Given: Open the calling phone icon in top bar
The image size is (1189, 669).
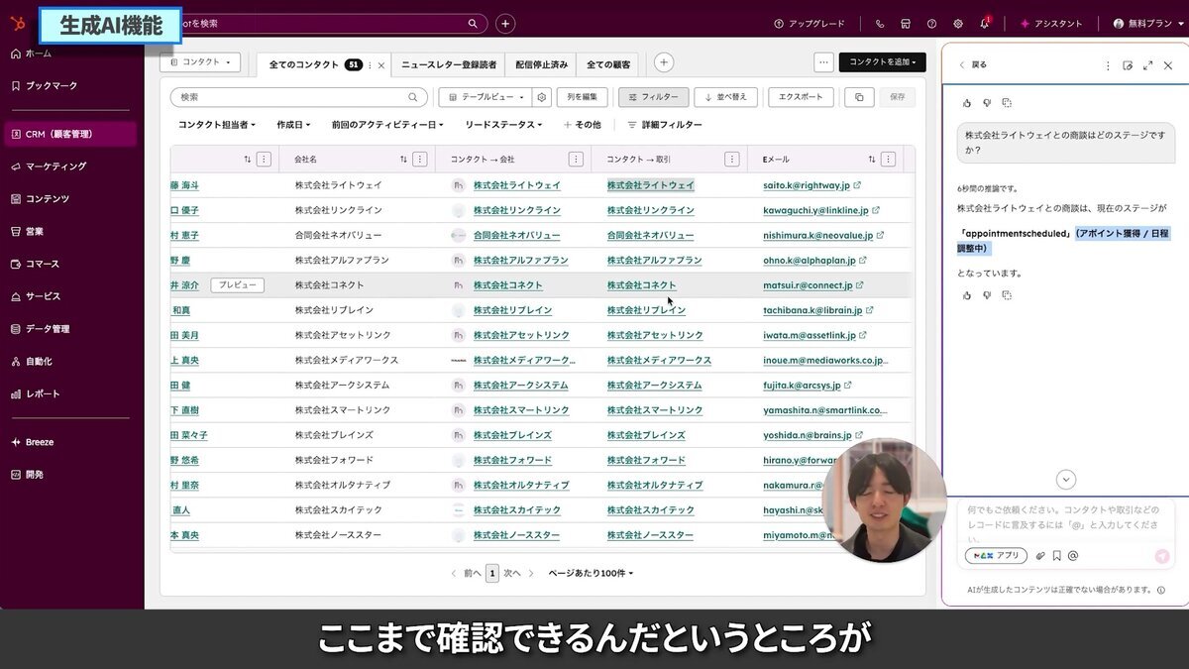Looking at the screenshot, I should (880, 23).
